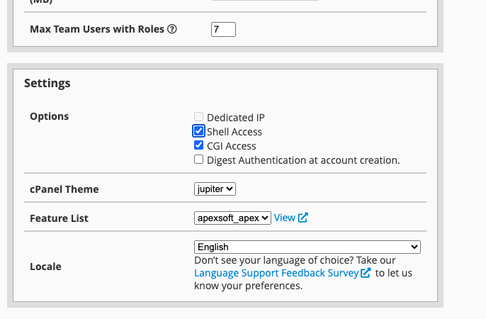The image size is (486, 319).
Task: Follow the Language Support Feedback Survey link
Action: 276,273
